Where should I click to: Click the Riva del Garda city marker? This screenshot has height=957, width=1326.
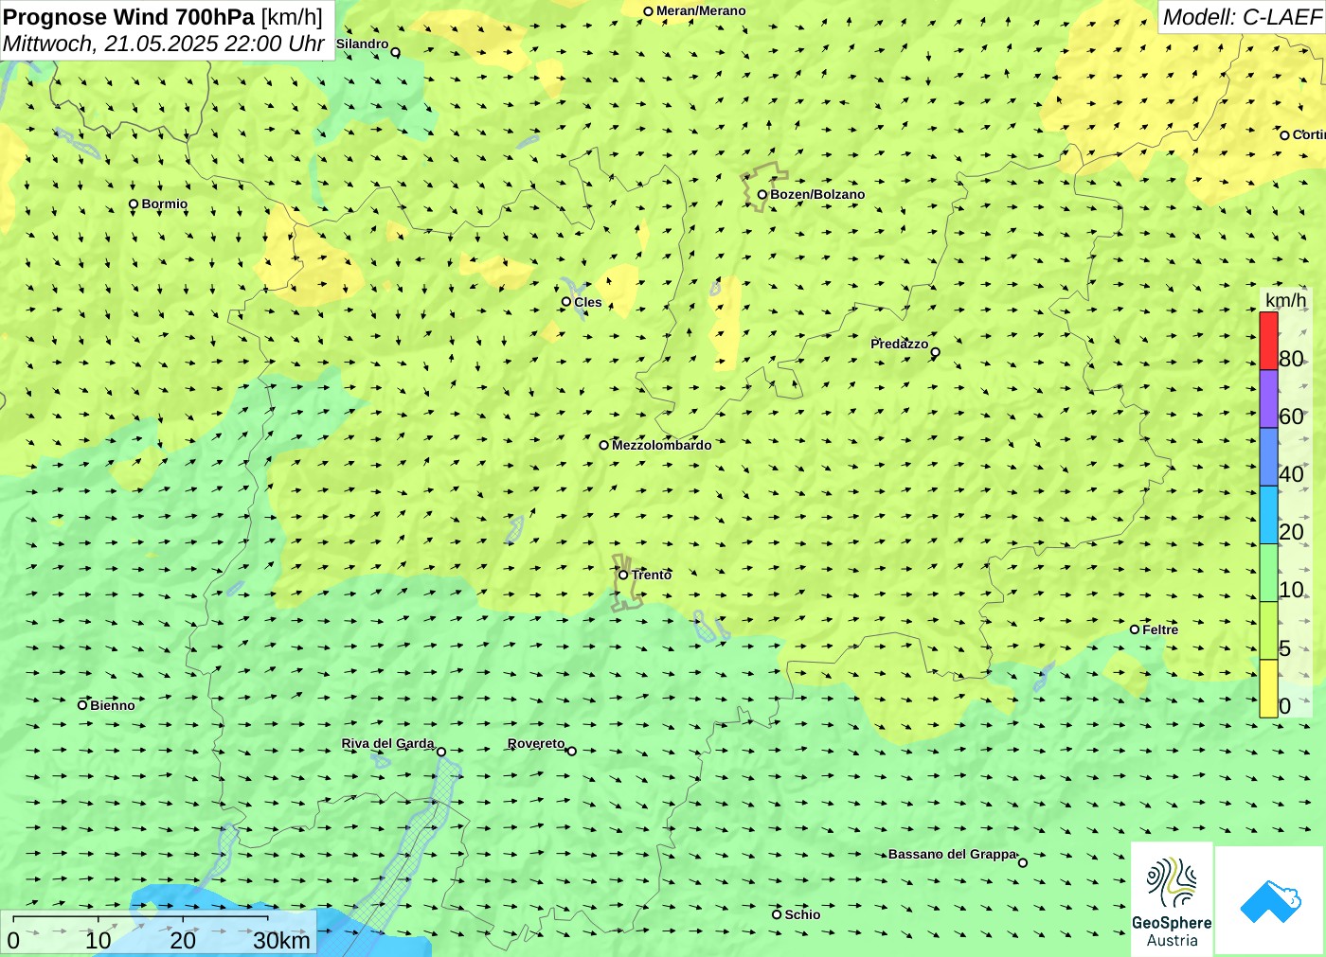coord(441,752)
